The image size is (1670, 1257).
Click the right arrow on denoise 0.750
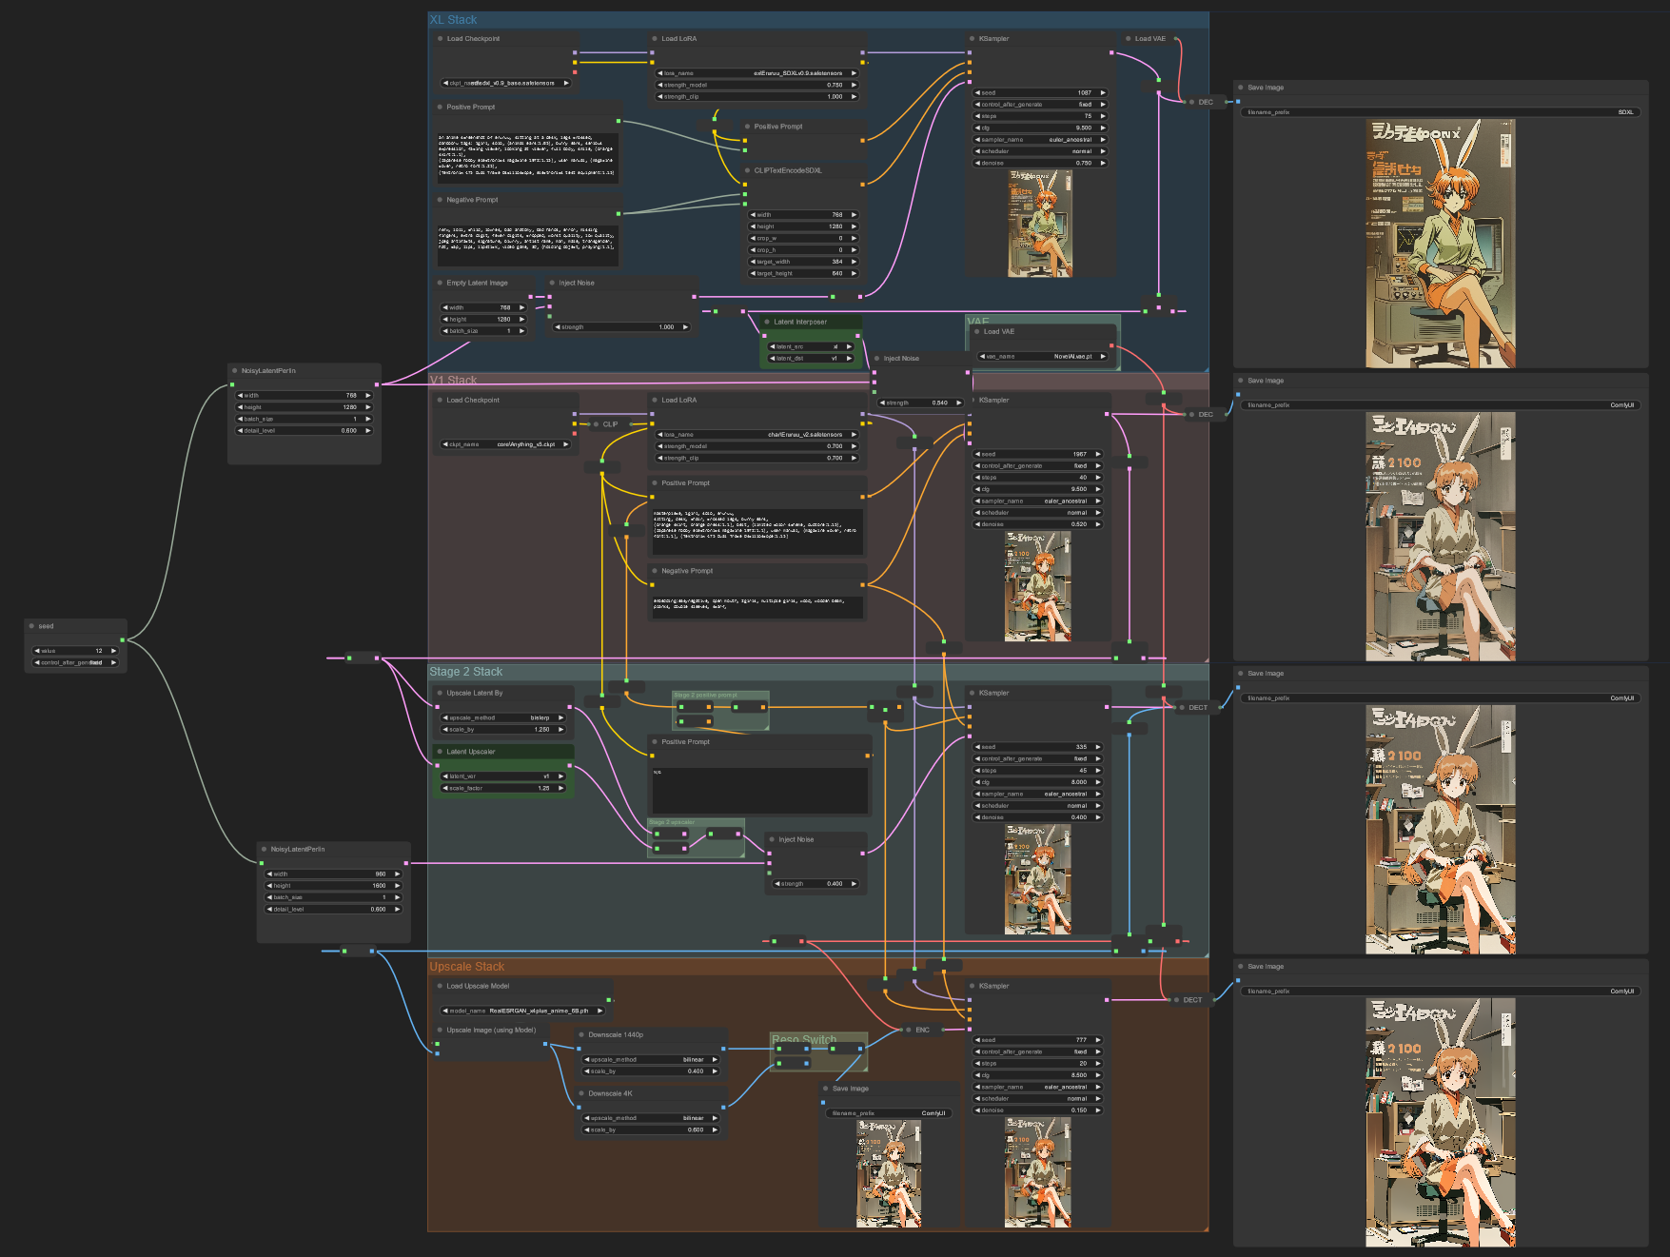[1104, 163]
